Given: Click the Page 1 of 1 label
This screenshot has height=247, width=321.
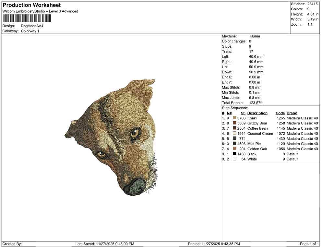Looking at the screenshot, I should point(309,244).
